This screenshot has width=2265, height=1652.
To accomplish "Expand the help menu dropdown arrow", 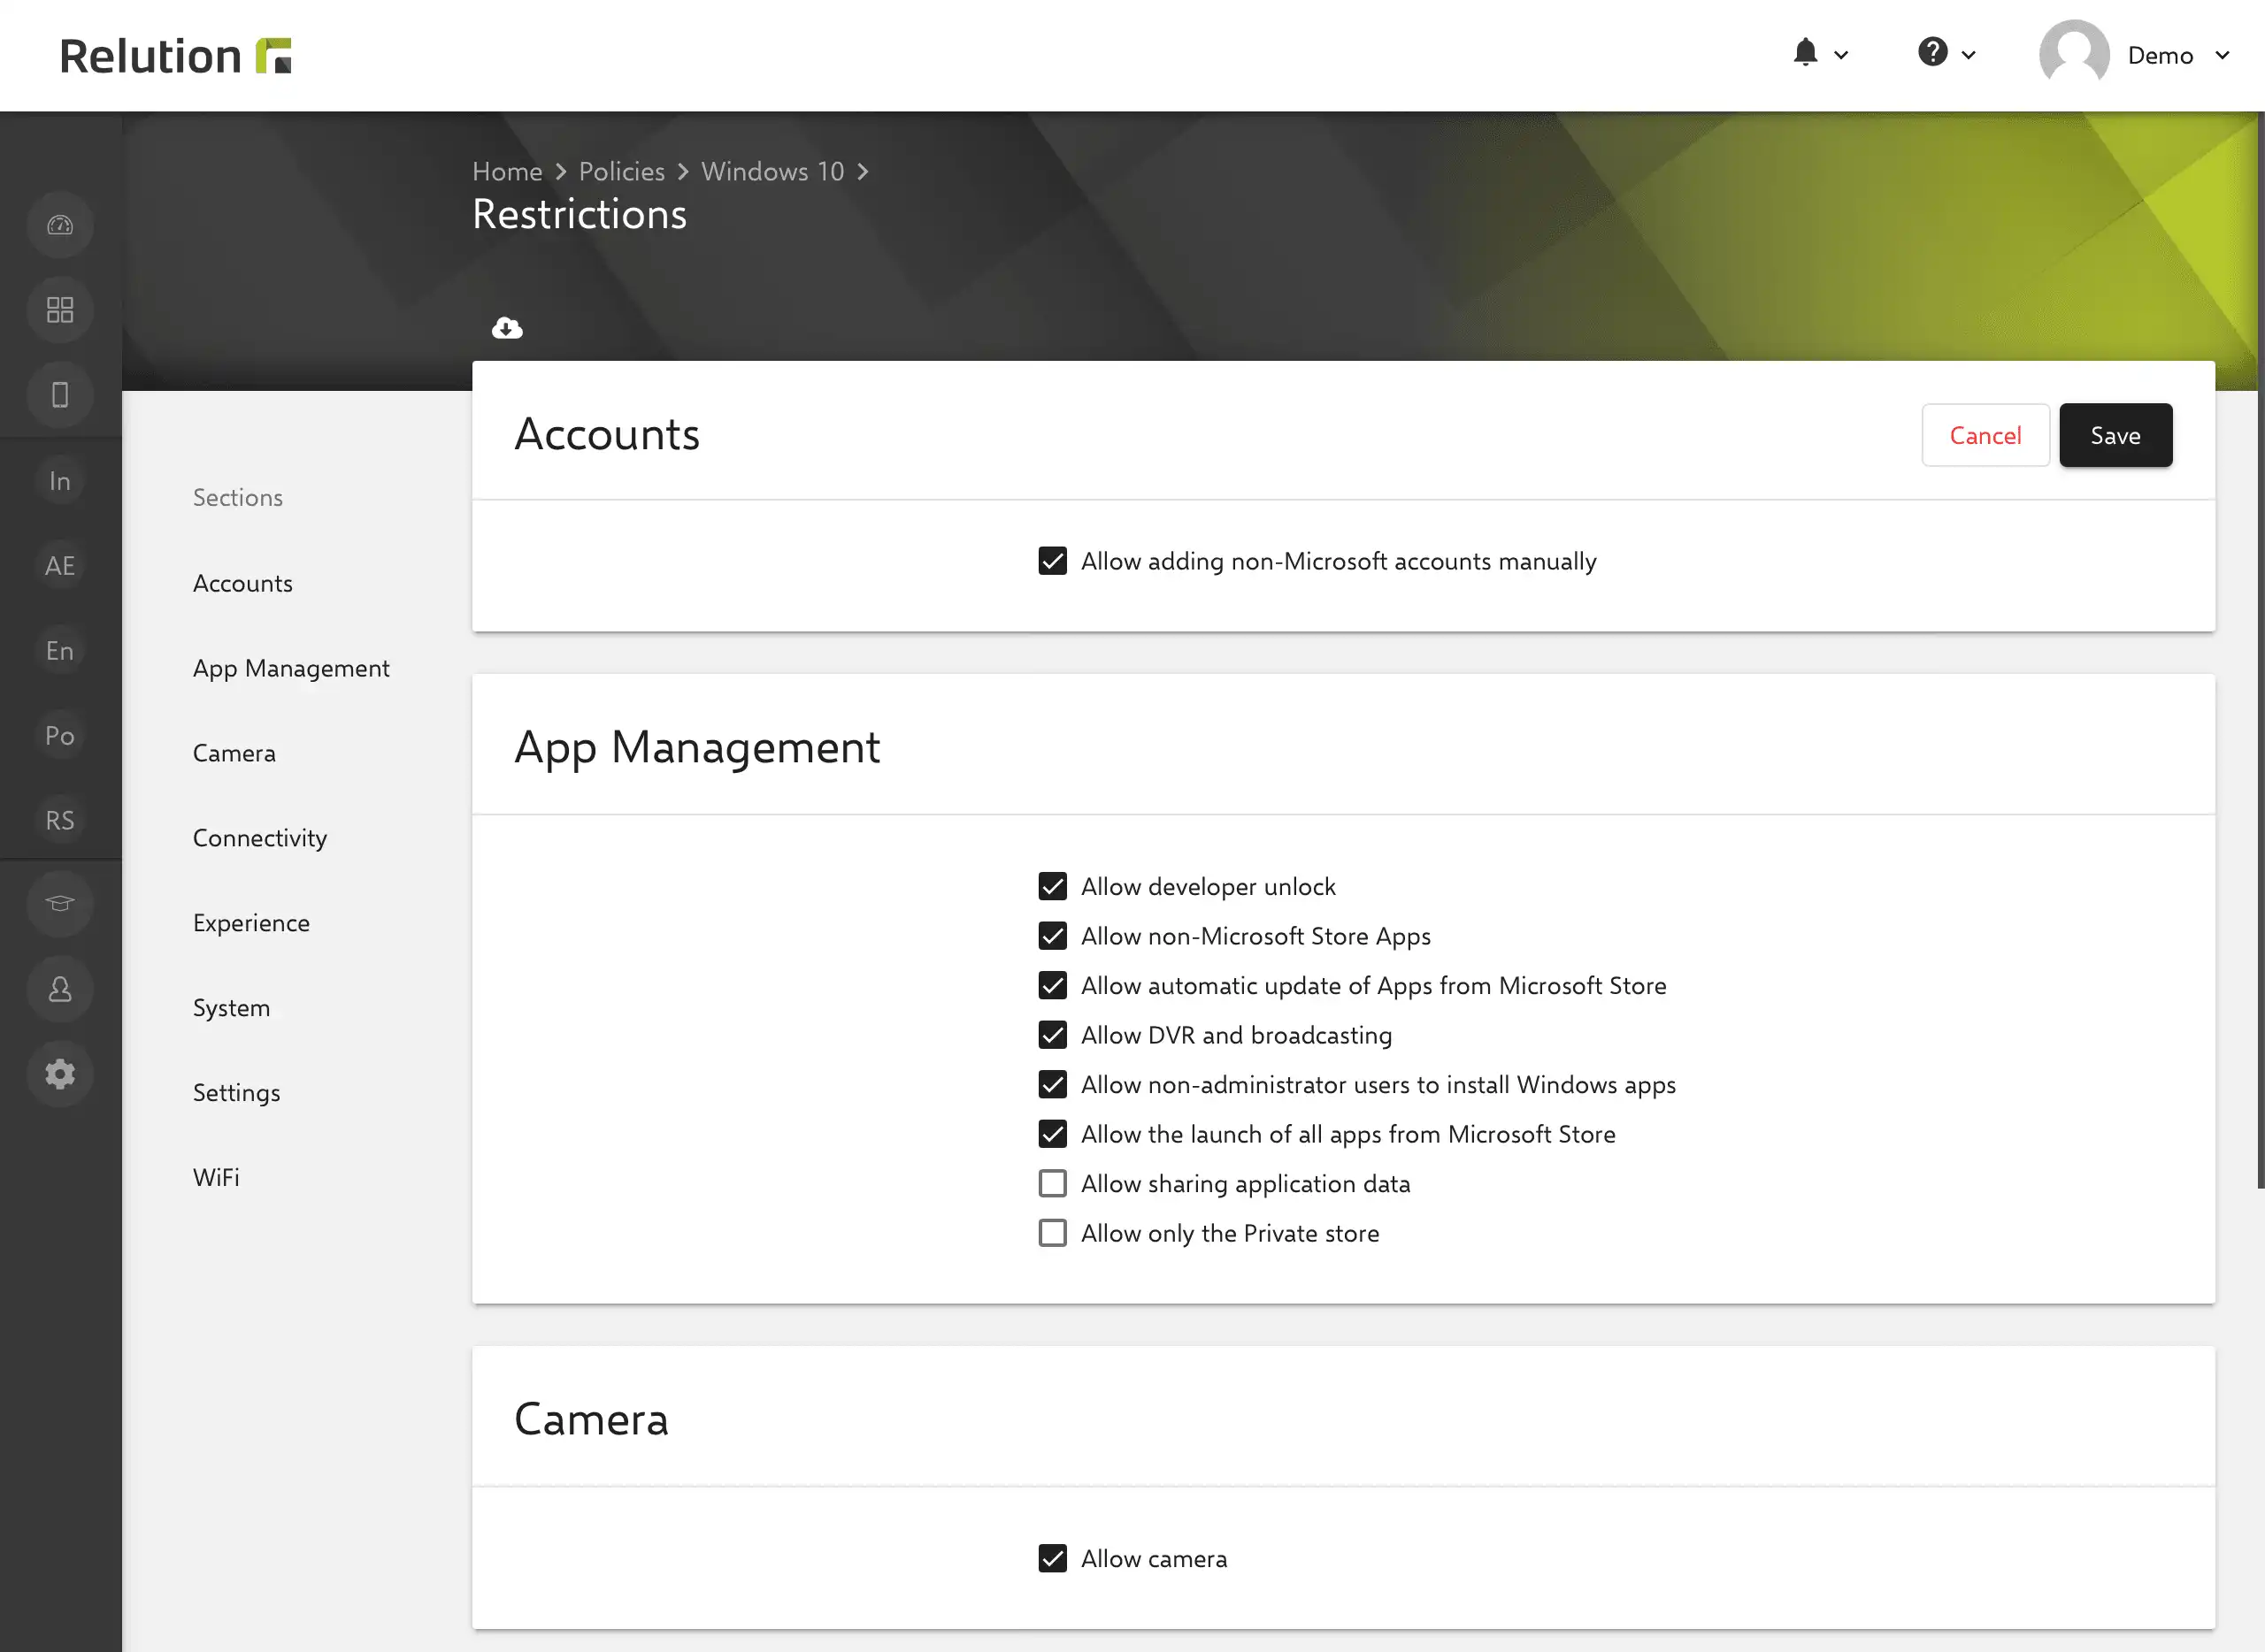I will coord(1968,56).
